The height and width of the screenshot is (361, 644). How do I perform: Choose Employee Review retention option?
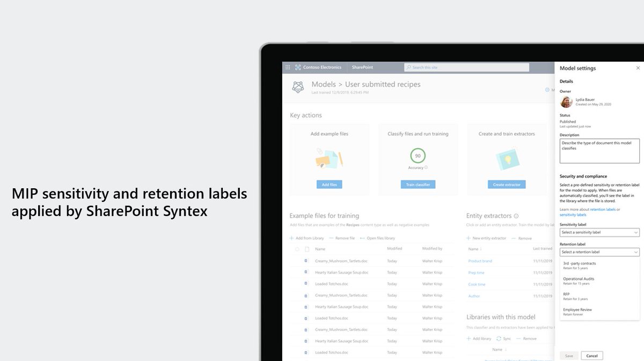click(599, 312)
